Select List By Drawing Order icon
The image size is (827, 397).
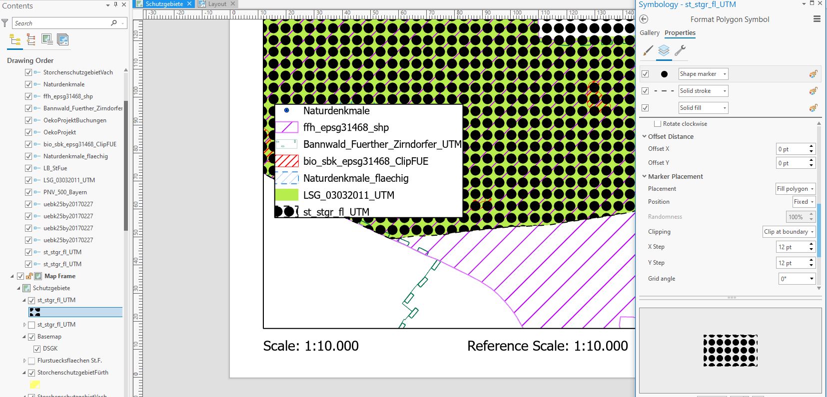(15, 39)
